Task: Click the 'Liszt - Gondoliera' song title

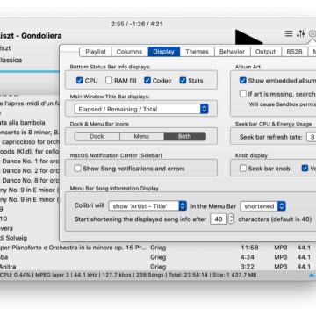Action: (x=31, y=36)
